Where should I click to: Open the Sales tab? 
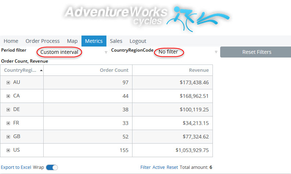(x=116, y=41)
